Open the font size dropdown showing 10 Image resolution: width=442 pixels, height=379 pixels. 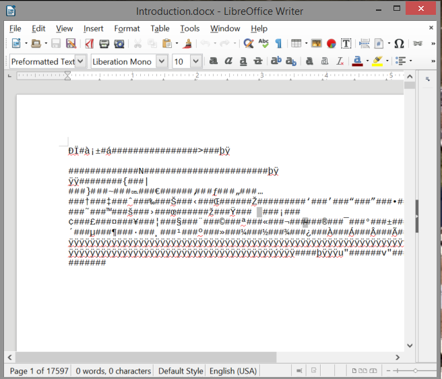196,61
